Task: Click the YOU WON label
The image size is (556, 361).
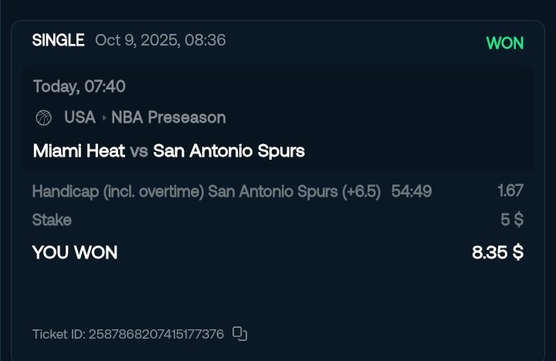Action: pyautogui.click(x=75, y=252)
